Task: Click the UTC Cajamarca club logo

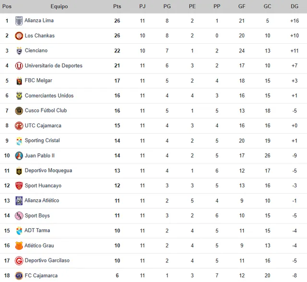Action: (x=19, y=126)
